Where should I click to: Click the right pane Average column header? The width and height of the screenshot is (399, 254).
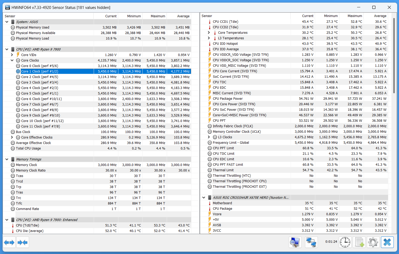[376, 16]
